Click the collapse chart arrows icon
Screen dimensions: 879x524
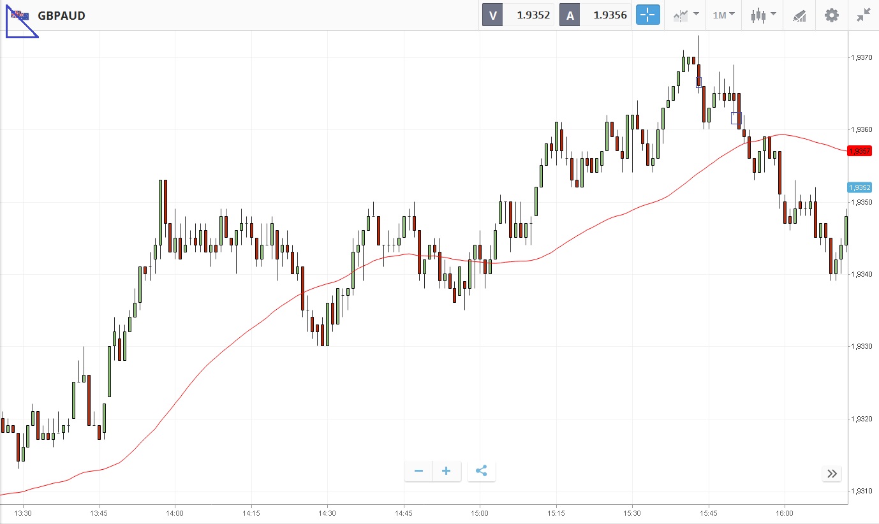[x=864, y=15]
